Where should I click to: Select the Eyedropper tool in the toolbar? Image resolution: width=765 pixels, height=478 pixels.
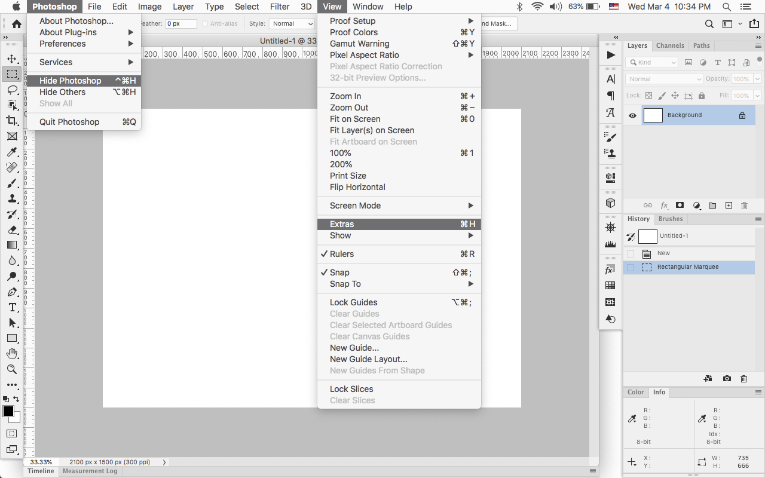11,152
